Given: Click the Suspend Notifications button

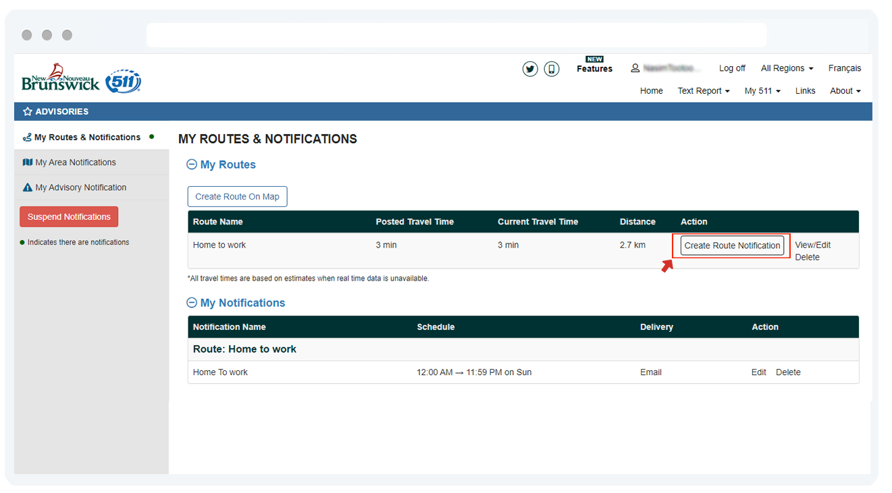Looking at the screenshot, I should tap(69, 216).
